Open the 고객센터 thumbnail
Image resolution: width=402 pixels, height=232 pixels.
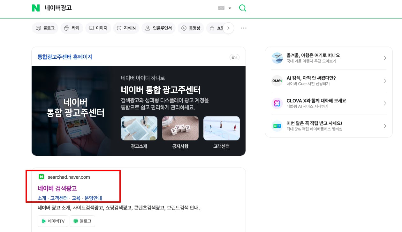[x=222, y=128]
